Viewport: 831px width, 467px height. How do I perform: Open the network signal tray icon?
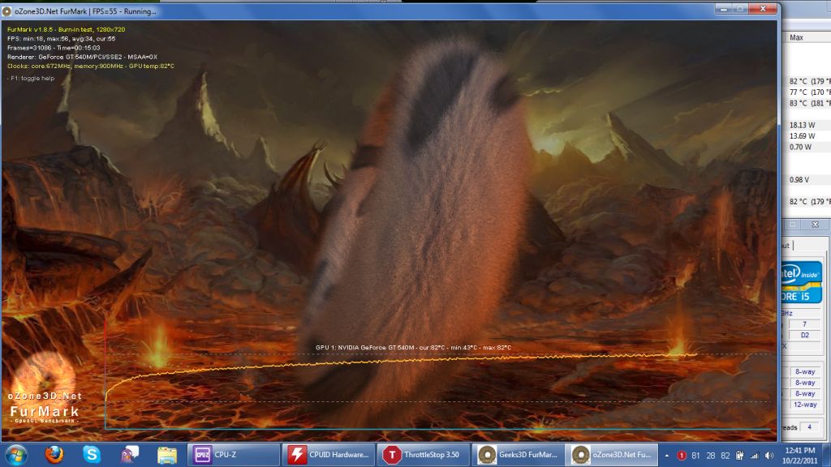point(754,456)
